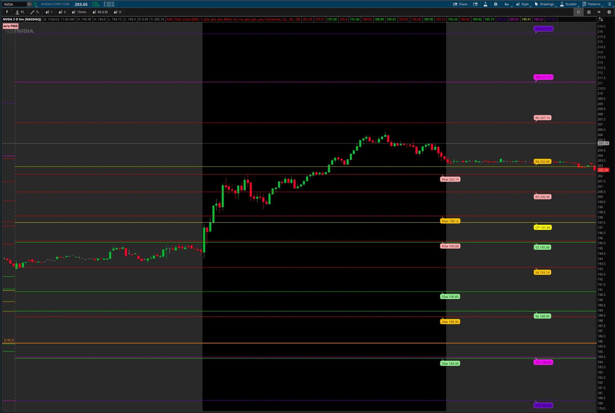Click the green symbol link color box
This screenshot has height=413, width=615.
pos(35,4)
